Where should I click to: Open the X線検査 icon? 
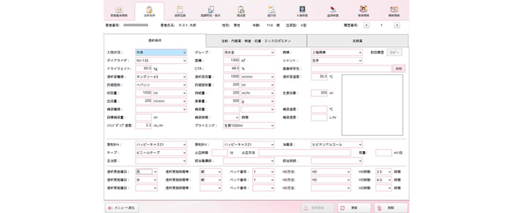[x=301, y=11]
